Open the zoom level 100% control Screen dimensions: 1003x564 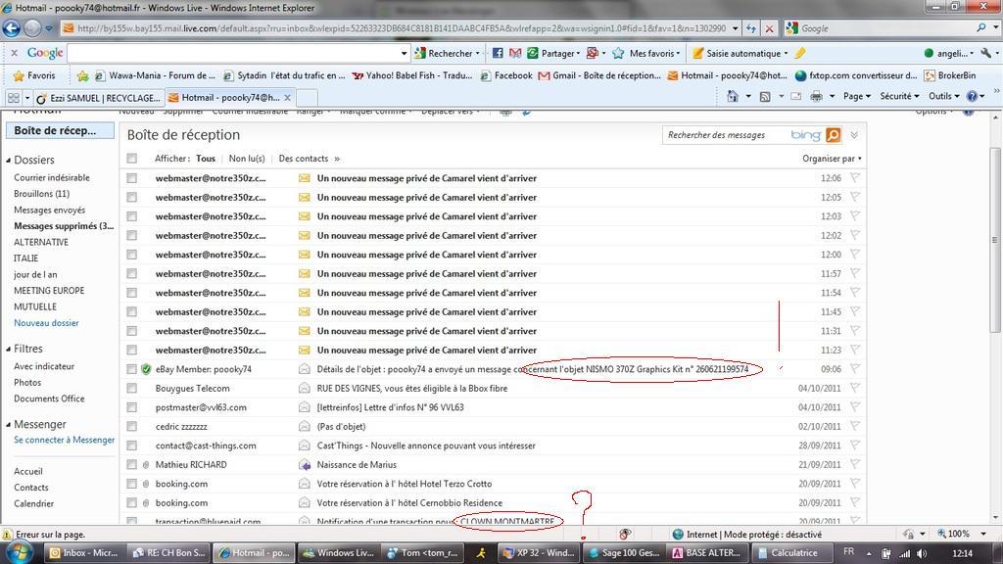point(962,534)
